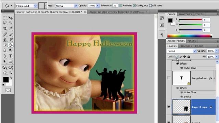Toggle Lock all icon
Image resolution: width=219 pixels, height=123 pixels.
tap(189, 57)
